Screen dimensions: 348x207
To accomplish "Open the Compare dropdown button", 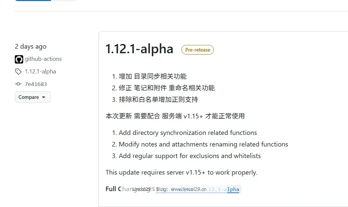I will (32, 97).
